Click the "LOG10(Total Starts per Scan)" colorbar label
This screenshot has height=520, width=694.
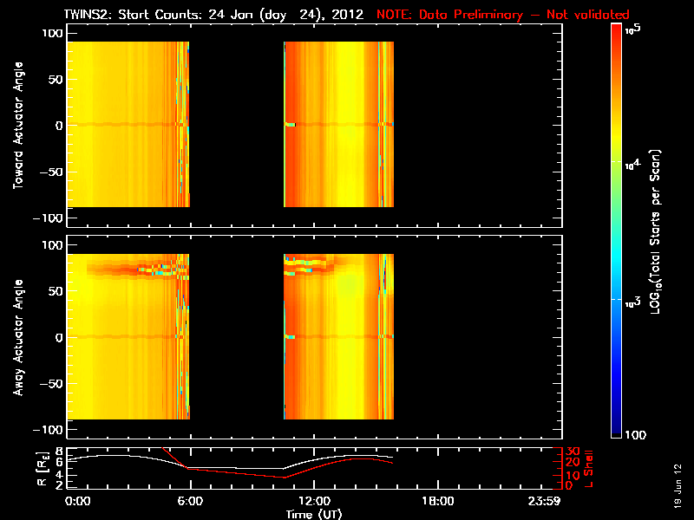[655, 231]
